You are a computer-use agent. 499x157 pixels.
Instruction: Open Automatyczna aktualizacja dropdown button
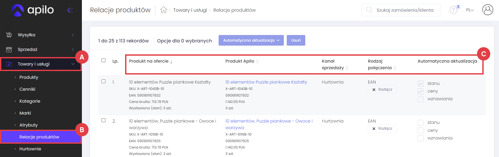[251, 40]
